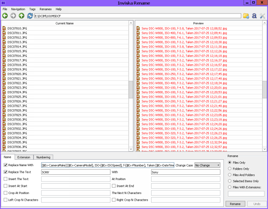Click the With field containing Sony
268x209 pixels.
[x=185, y=172]
